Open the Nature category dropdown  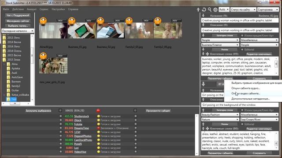coord(220,119)
